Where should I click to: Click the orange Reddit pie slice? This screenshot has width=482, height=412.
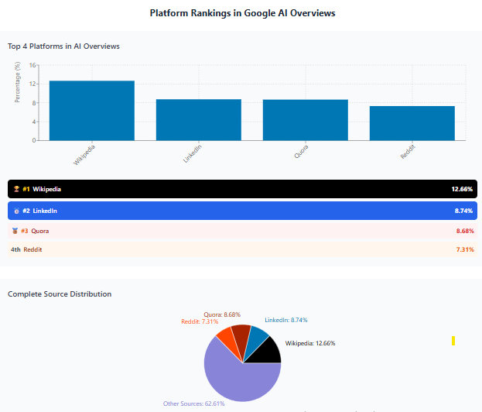(x=229, y=341)
